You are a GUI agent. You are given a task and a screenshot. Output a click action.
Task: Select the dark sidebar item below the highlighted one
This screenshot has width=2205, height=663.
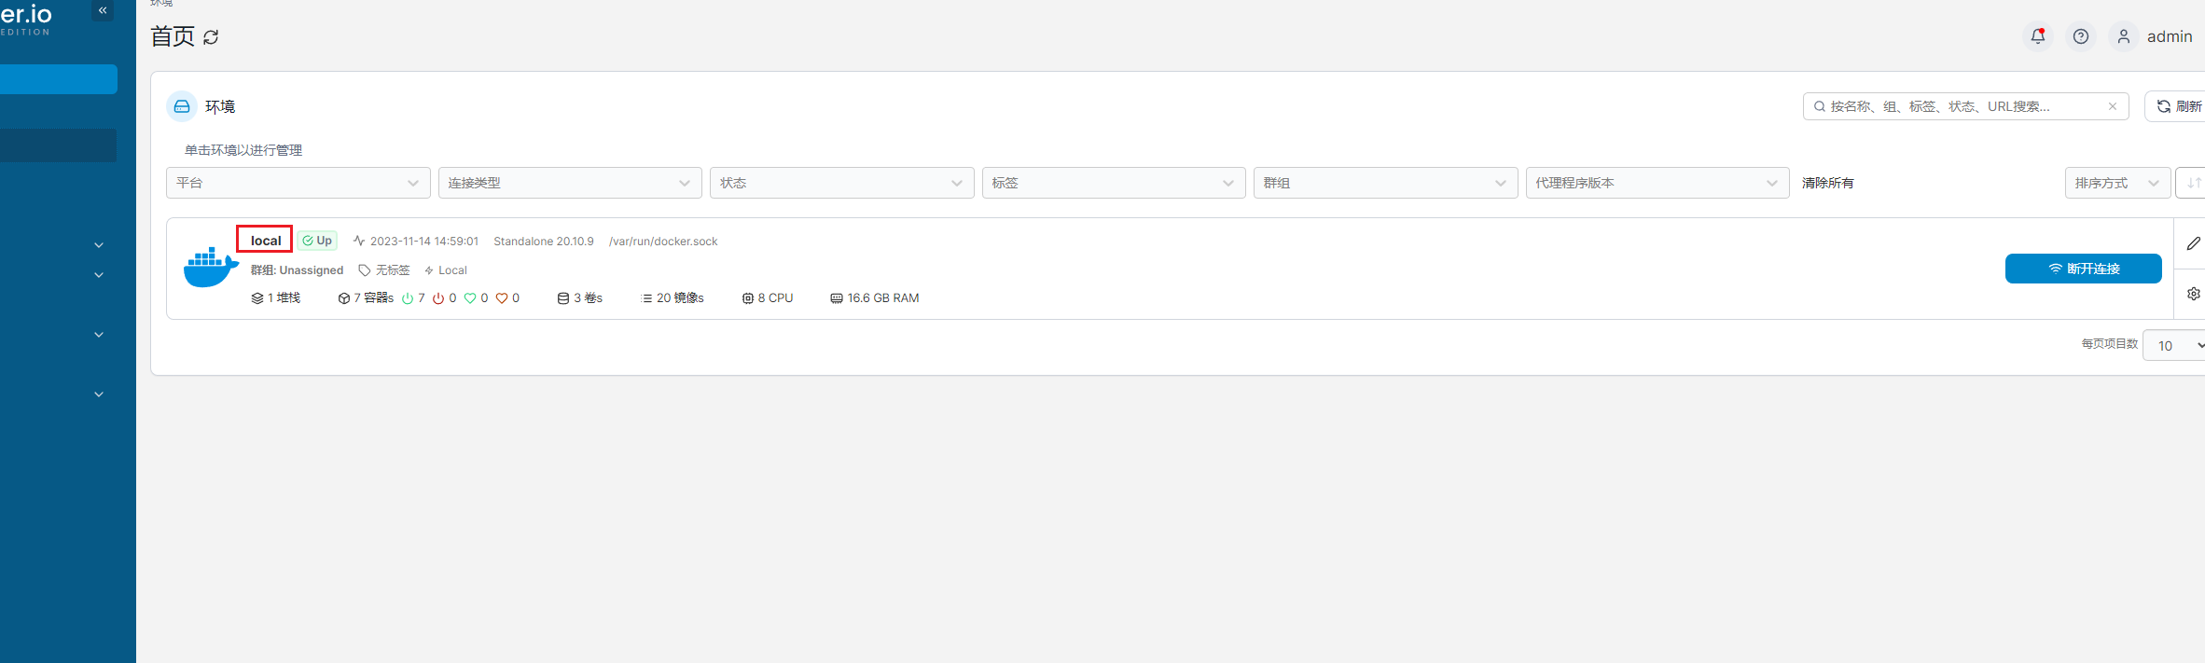tap(59, 145)
